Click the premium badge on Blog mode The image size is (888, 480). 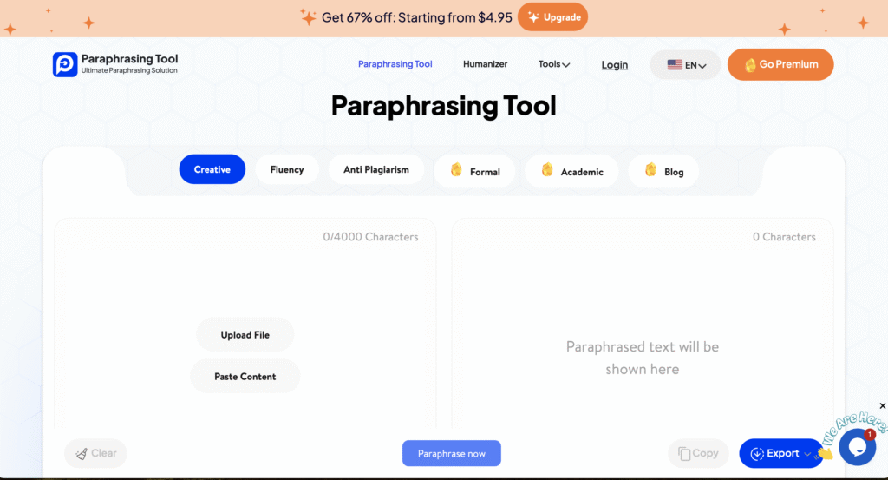650,170
